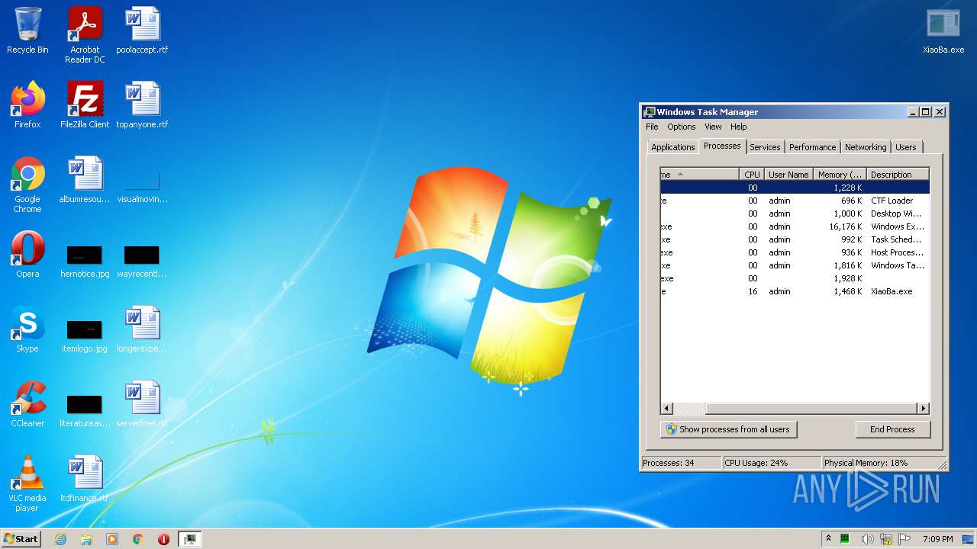Select the hernotice.jpg image file
977x549 pixels.
(85, 262)
